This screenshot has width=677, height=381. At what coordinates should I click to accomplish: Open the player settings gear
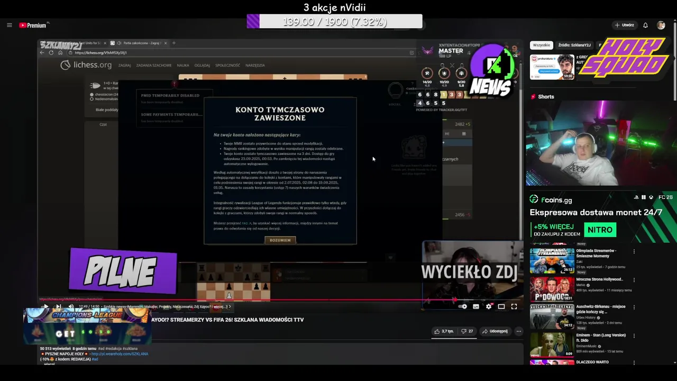click(x=489, y=306)
